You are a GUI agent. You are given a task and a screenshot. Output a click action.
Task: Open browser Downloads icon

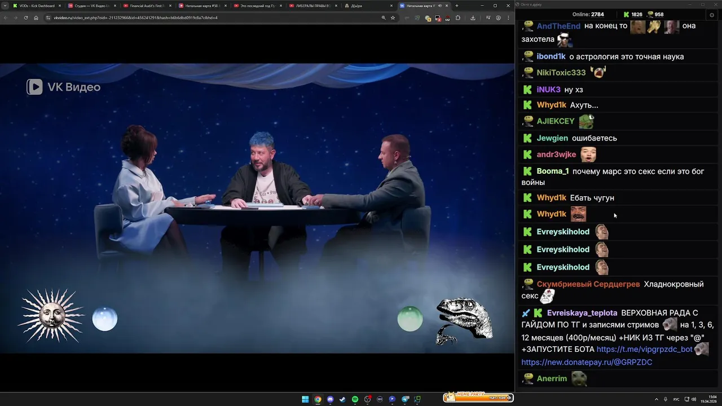tap(473, 17)
